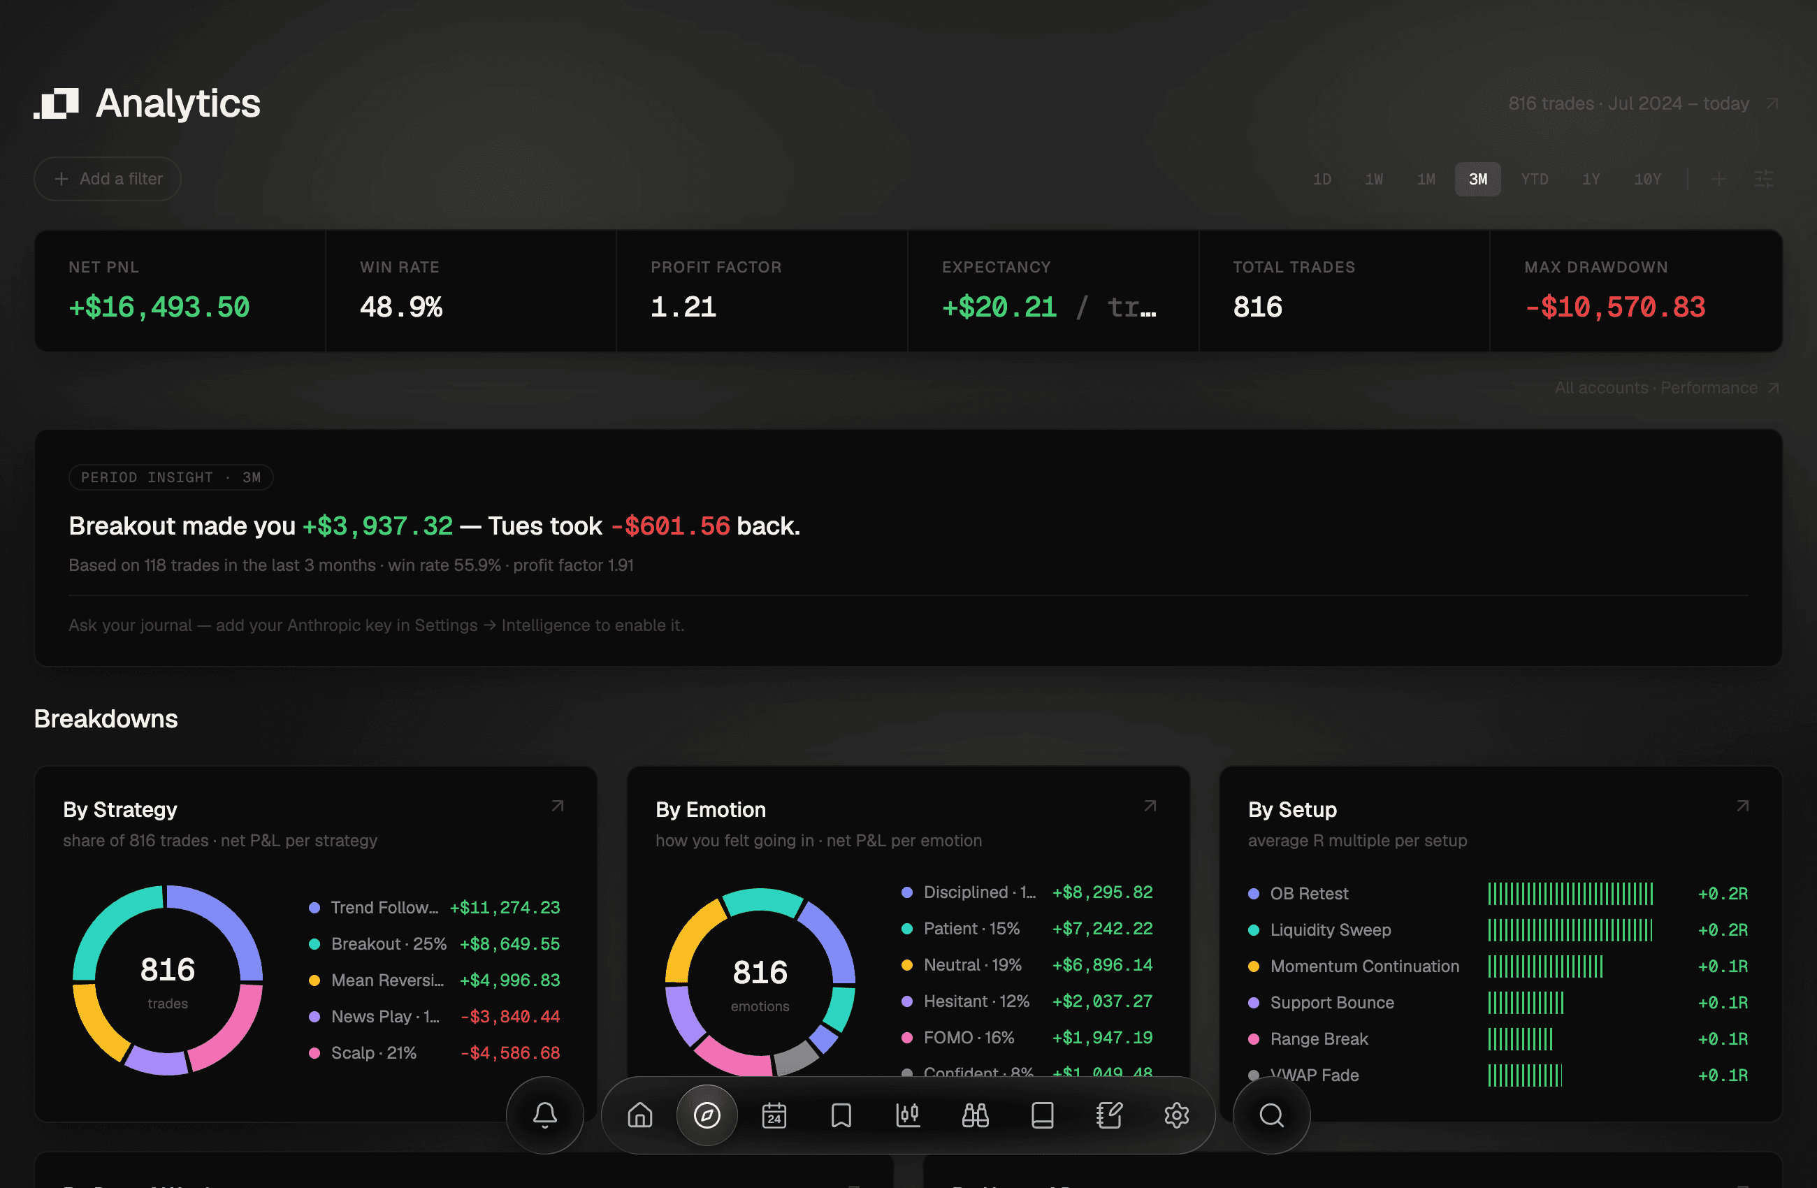This screenshot has width=1817, height=1188.
Task: Click the Profit Factor 1.21 value
Action: (x=683, y=307)
